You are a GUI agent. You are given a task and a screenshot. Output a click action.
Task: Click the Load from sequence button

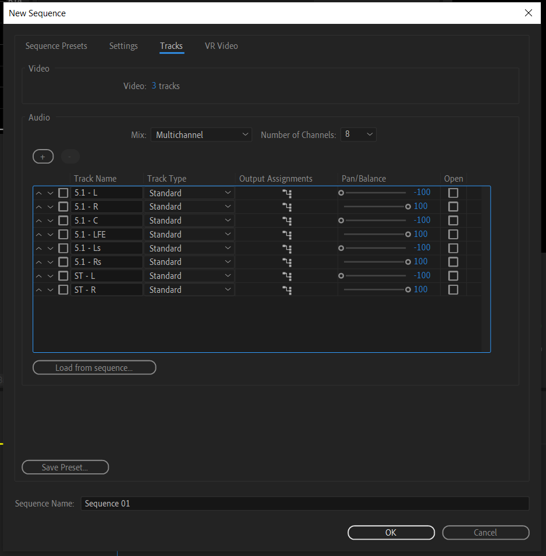tap(94, 367)
